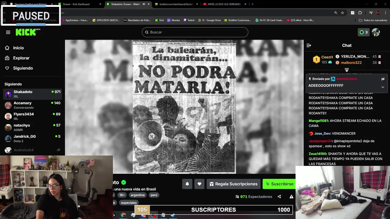The height and width of the screenshot is (219, 390).
Task: Click the pinned message sender wawitaDotero
Action: click(x=347, y=79)
